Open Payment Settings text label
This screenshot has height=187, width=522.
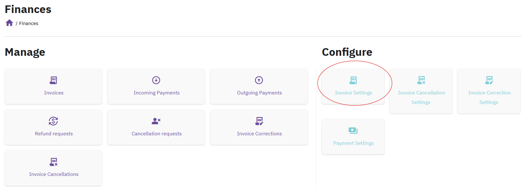(354, 143)
